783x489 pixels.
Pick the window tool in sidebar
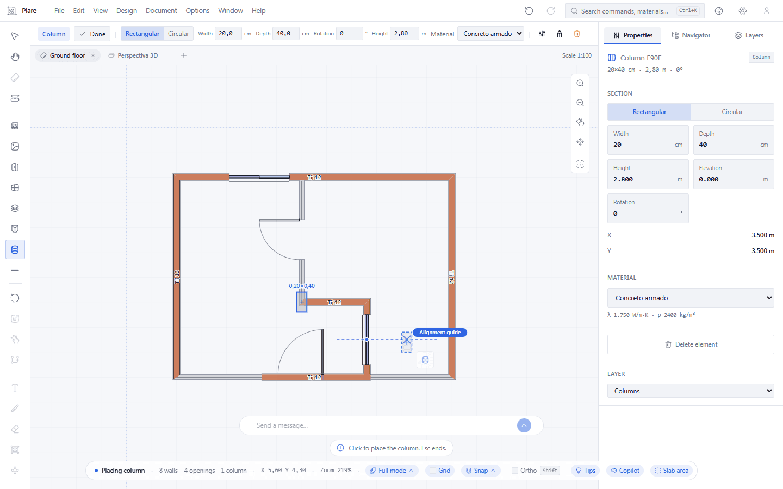[15, 187]
